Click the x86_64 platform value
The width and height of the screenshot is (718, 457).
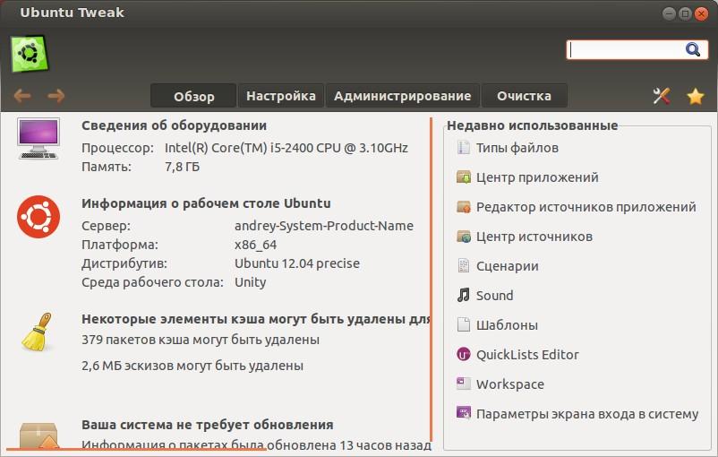pyautogui.click(x=255, y=245)
